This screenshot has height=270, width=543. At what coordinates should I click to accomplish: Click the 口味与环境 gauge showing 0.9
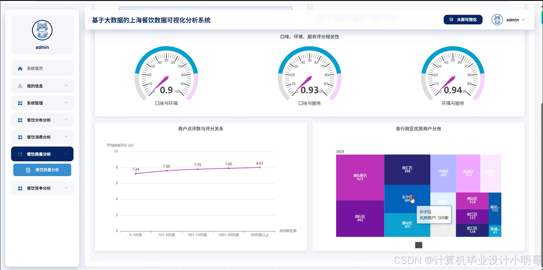click(166, 74)
